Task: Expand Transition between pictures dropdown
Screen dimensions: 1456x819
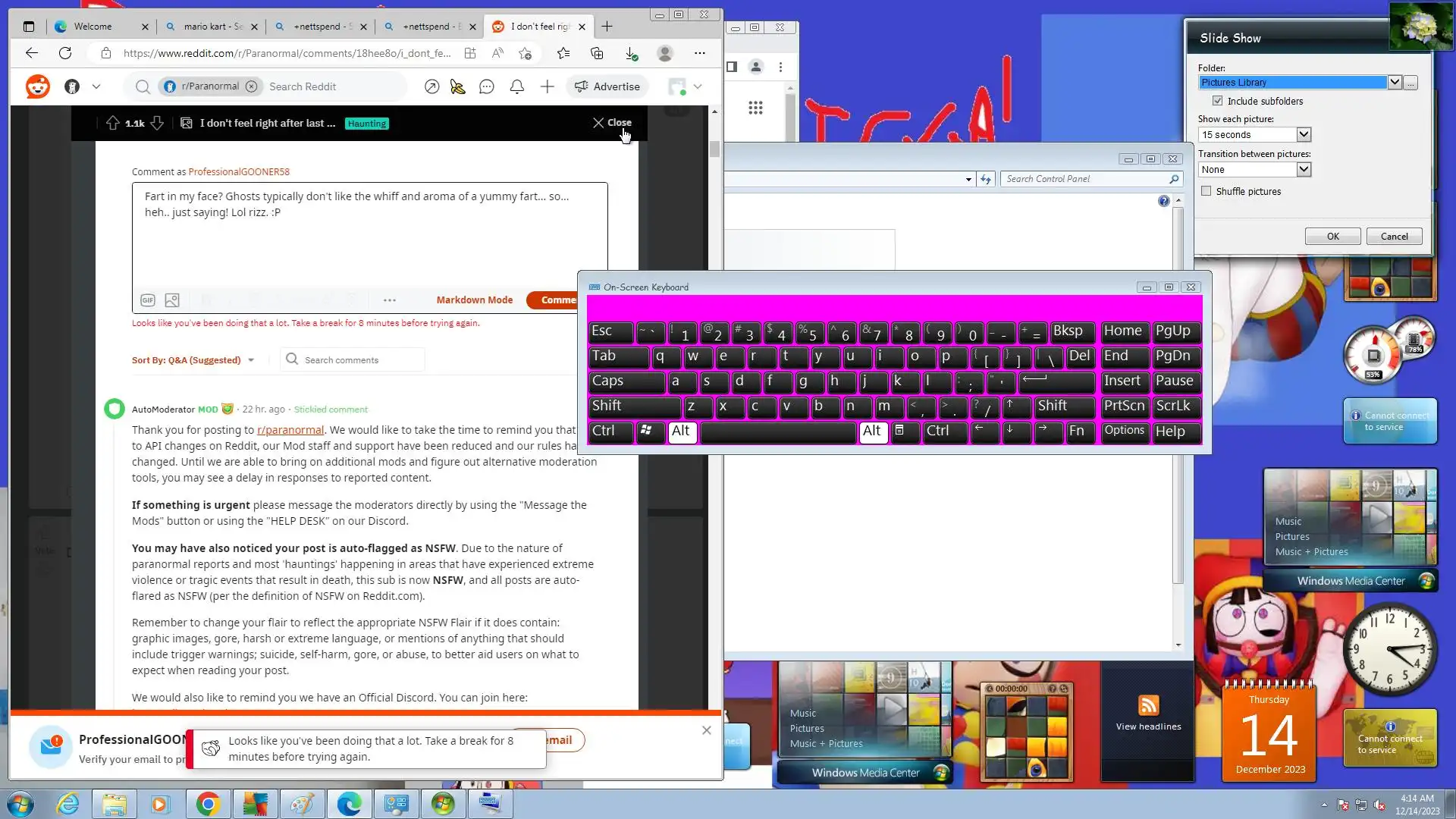Action: point(1303,169)
